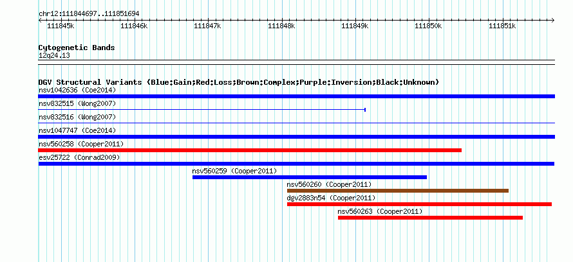Select the thin nsv832515 variant line
Image resolution: width=573 pixels, height=262 pixels.
(202, 110)
